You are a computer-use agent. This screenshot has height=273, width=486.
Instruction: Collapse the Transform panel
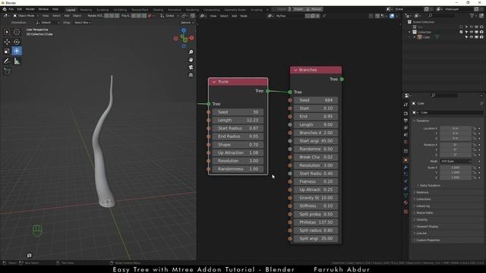423,121
